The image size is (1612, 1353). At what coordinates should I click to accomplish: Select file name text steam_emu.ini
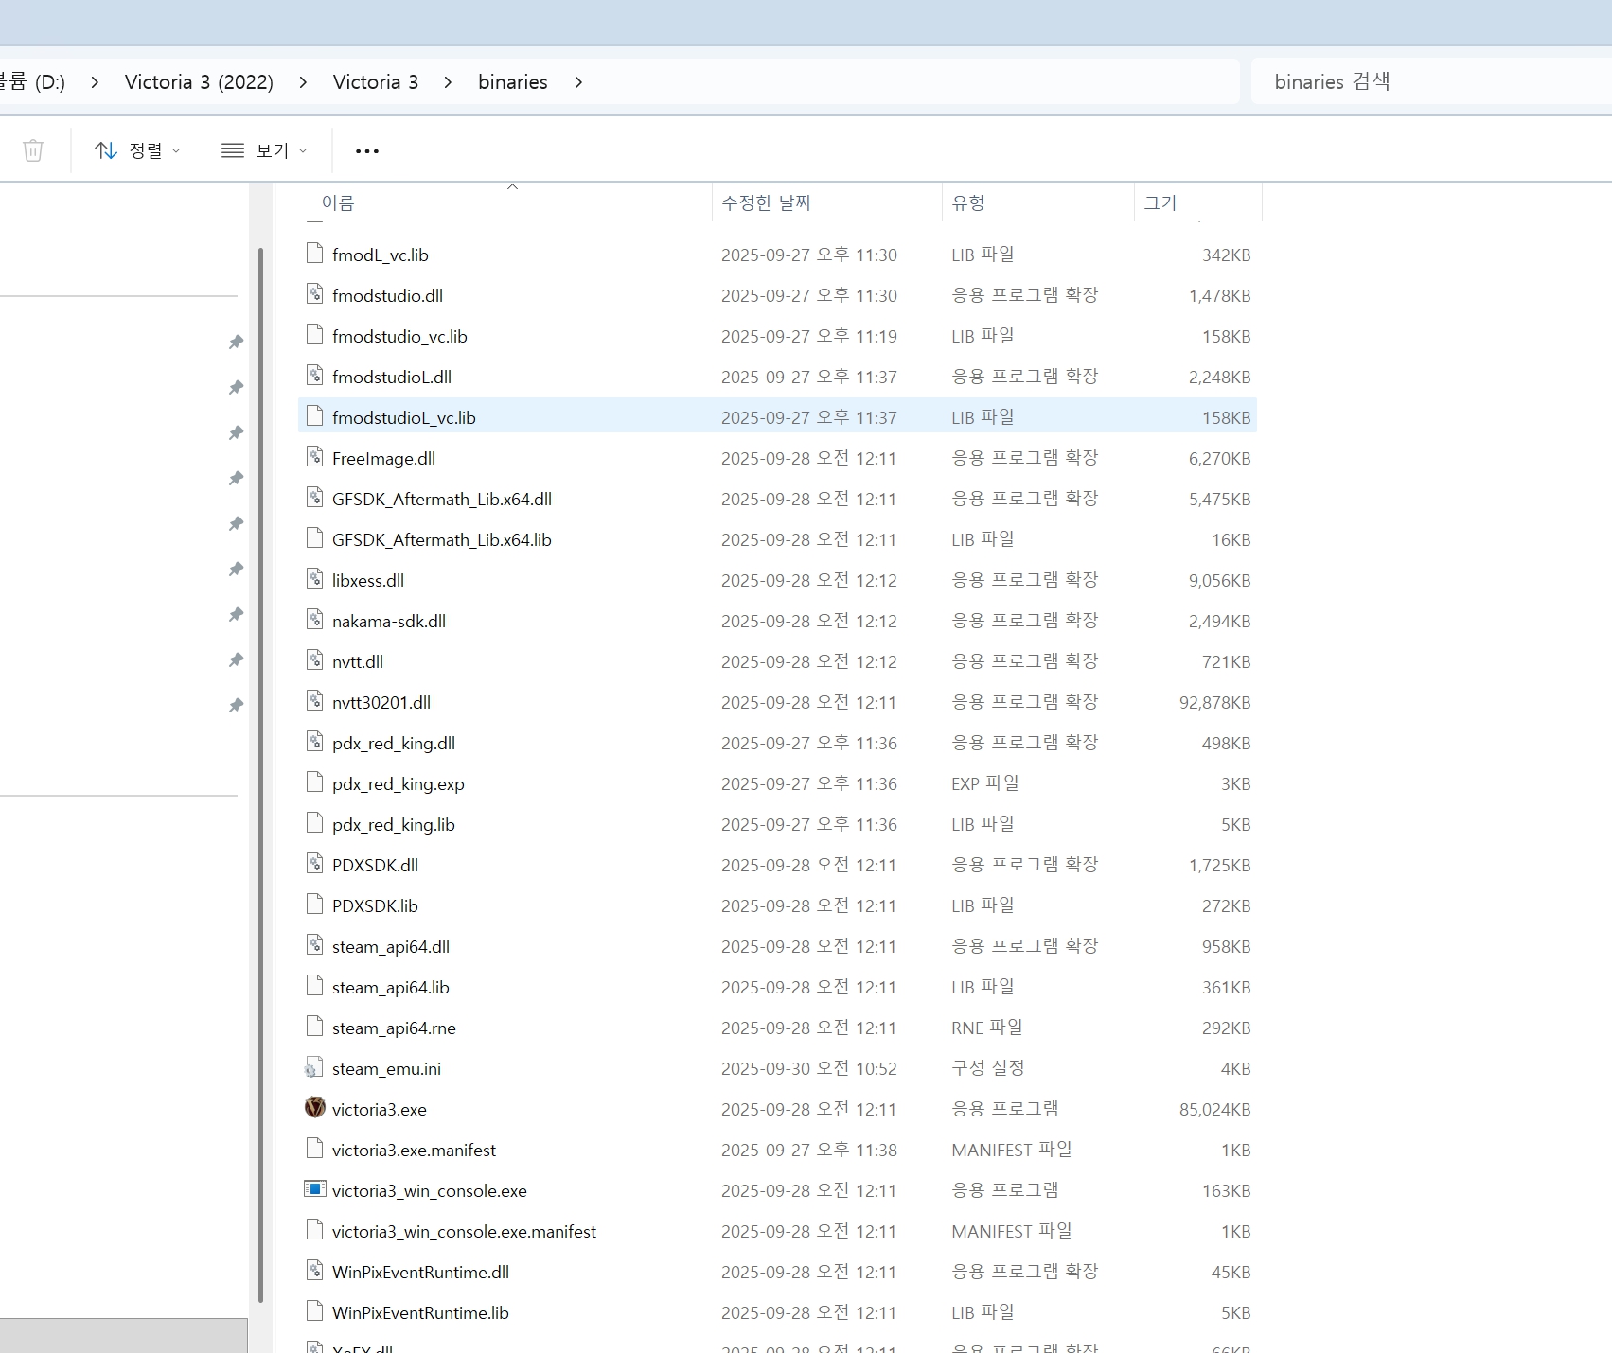click(x=386, y=1068)
